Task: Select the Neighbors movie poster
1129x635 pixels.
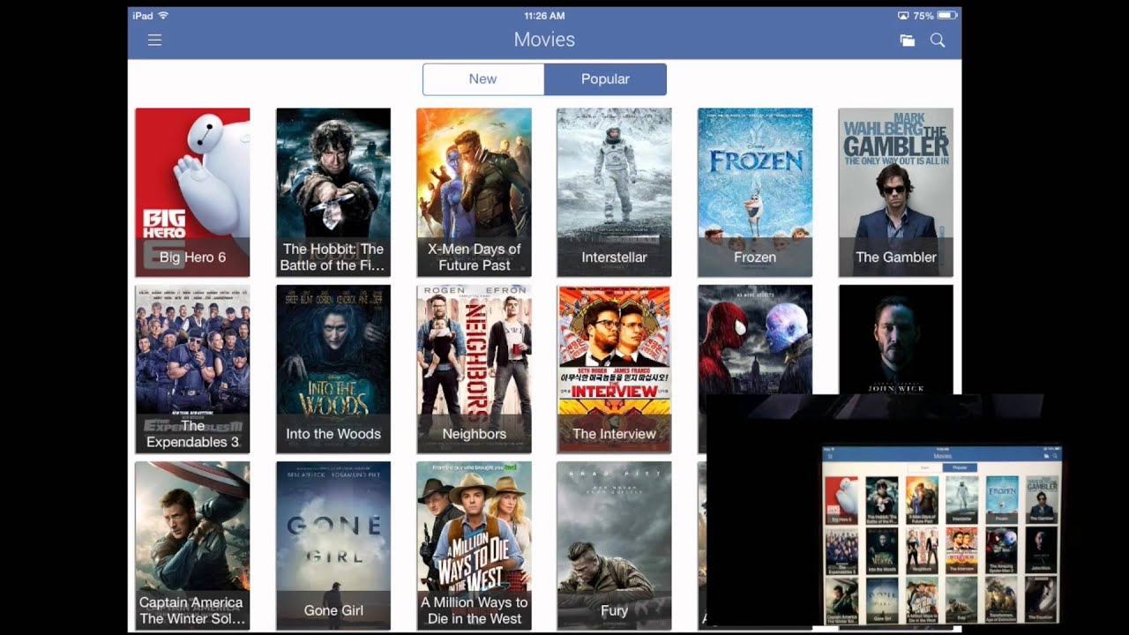Action: (474, 369)
